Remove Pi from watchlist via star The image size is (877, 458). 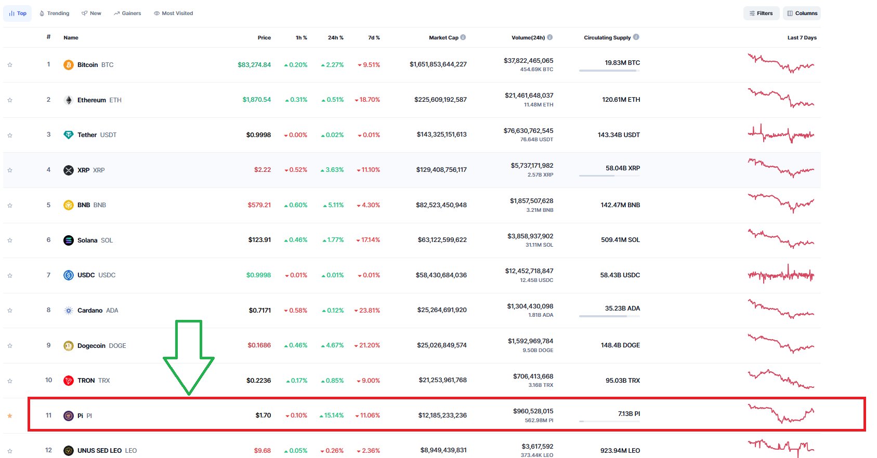point(10,416)
